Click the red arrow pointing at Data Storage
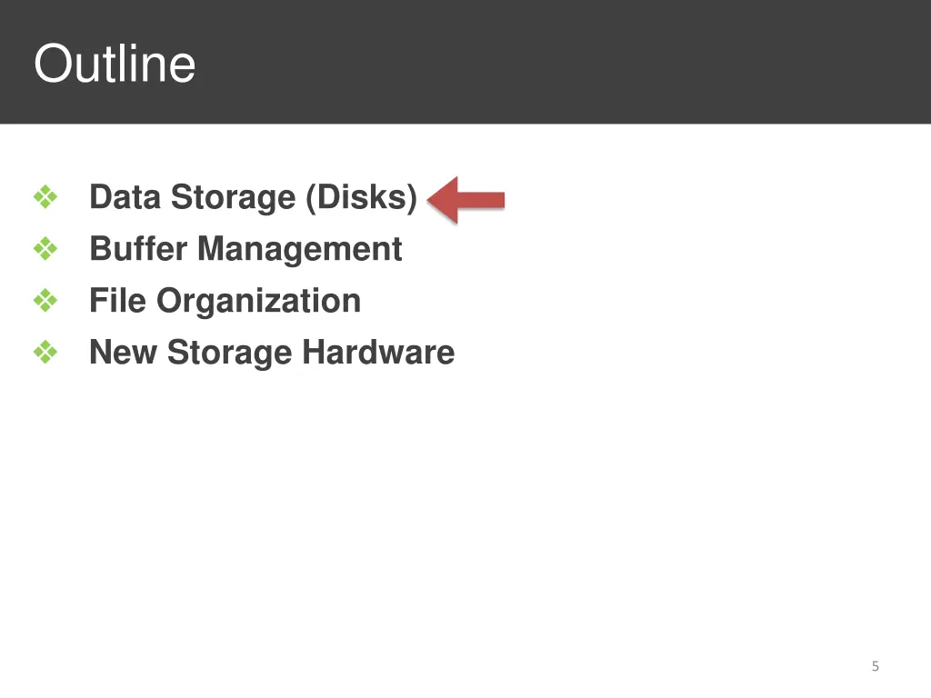 (x=466, y=199)
